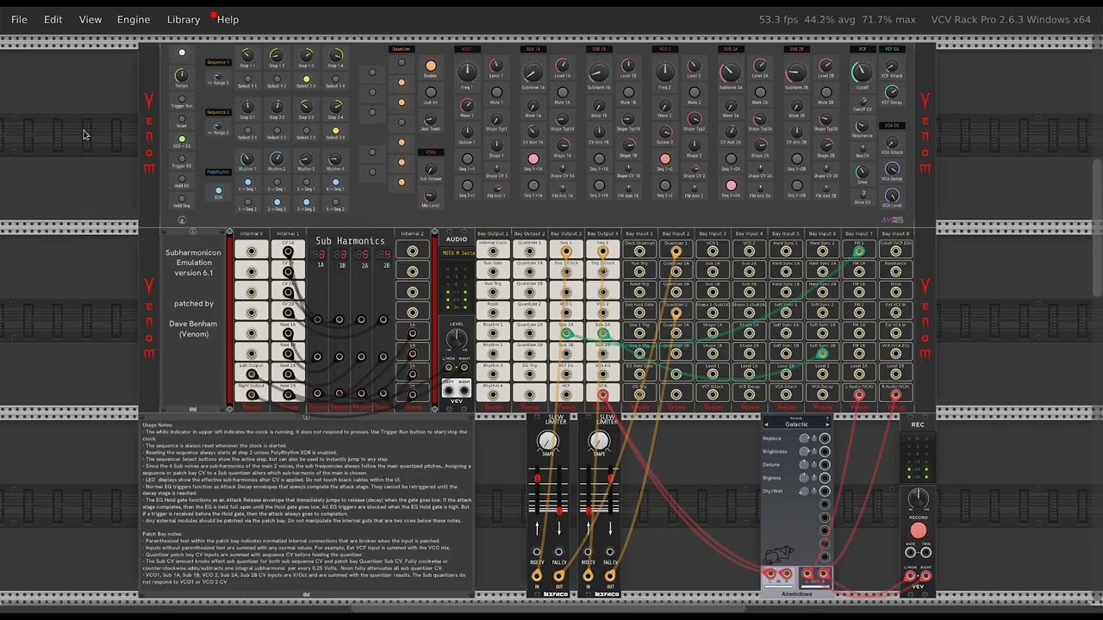Screen dimensions: 1103x620
Task: Open the Engine menu
Action: pos(134,19)
